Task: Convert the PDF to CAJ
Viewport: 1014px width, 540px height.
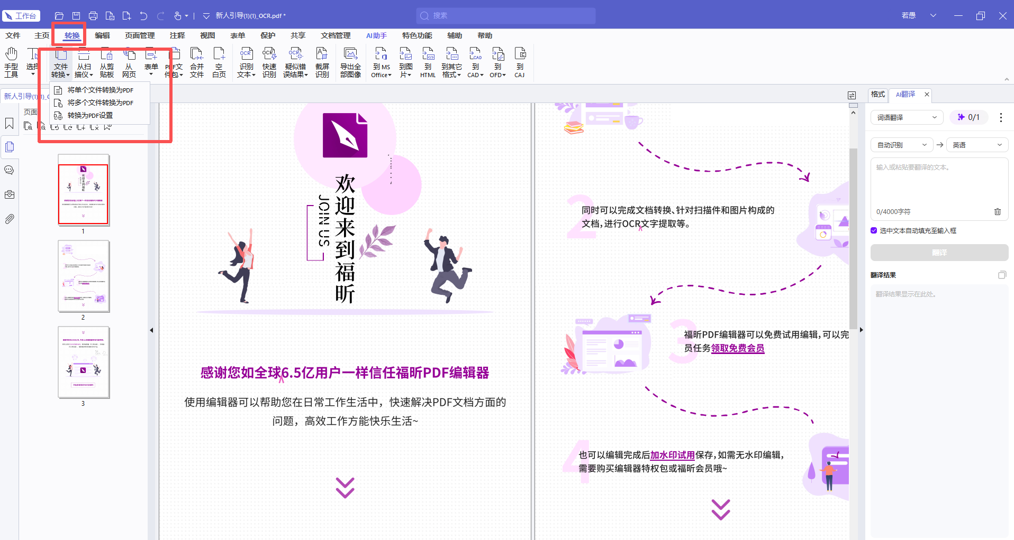Action: coord(520,62)
